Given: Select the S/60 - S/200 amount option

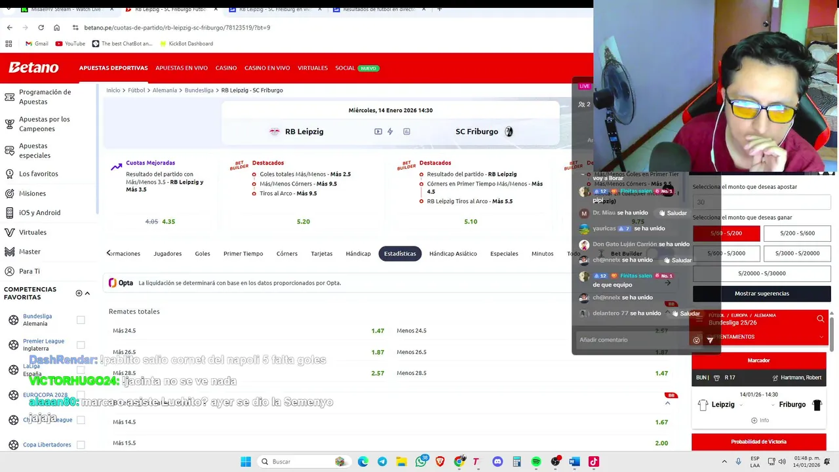Looking at the screenshot, I should pyautogui.click(x=726, y=233).
